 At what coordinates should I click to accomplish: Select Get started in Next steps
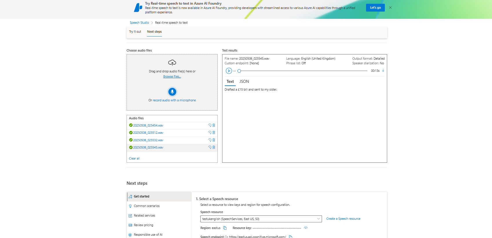pyautogui.click(x=159, y=196)
